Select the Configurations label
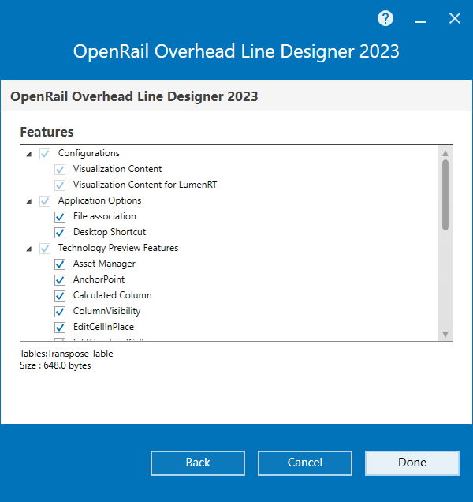The image size is (473, 502). click(88, 153)
